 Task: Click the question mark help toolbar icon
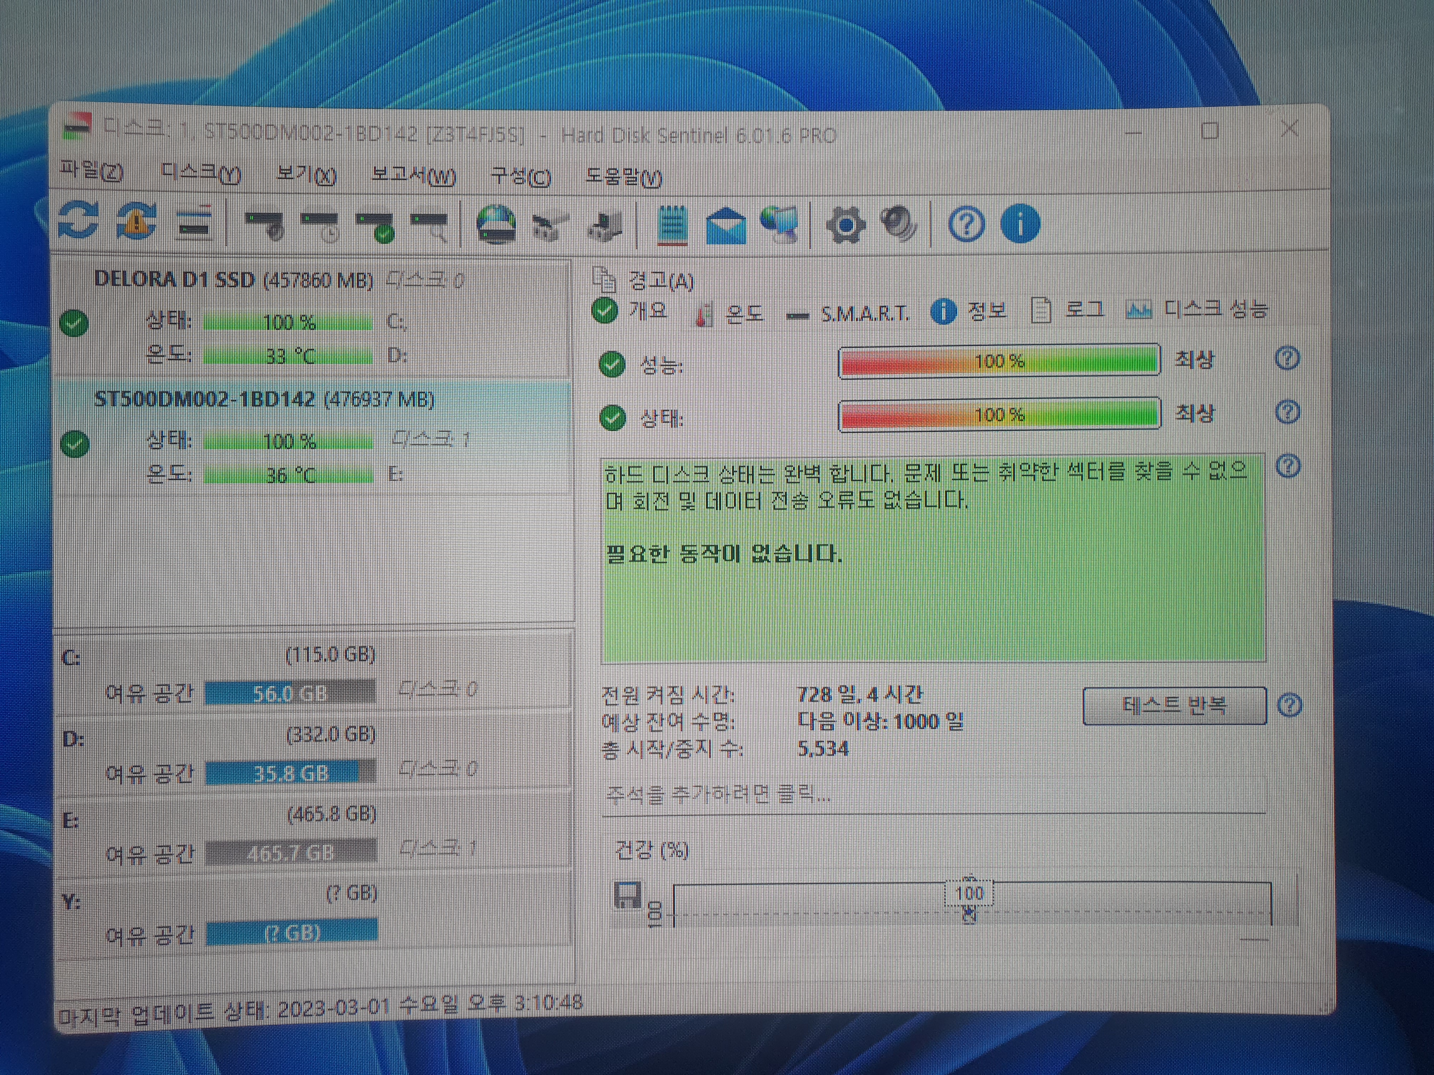[x=967, y=225]
